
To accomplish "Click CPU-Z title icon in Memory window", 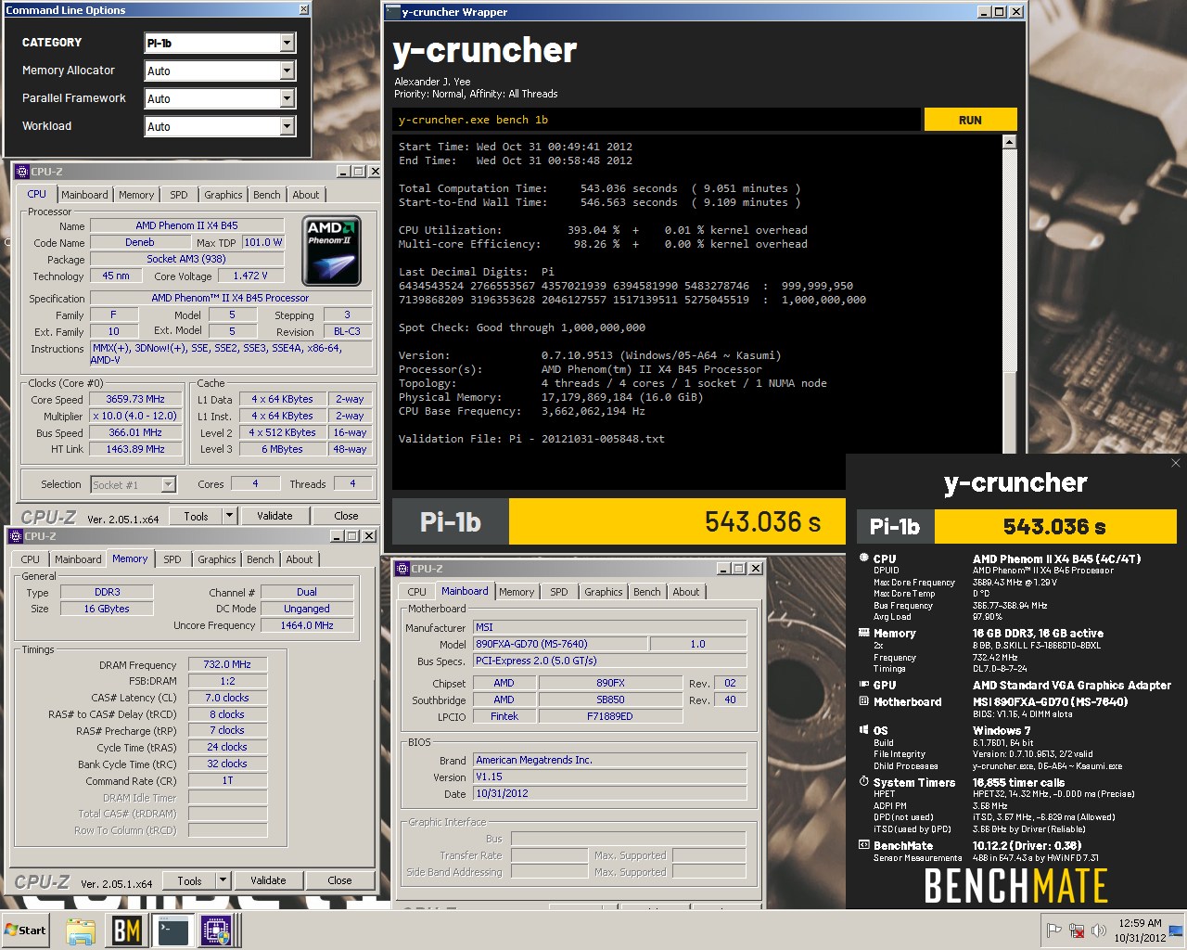I will (x=16, y=536).
